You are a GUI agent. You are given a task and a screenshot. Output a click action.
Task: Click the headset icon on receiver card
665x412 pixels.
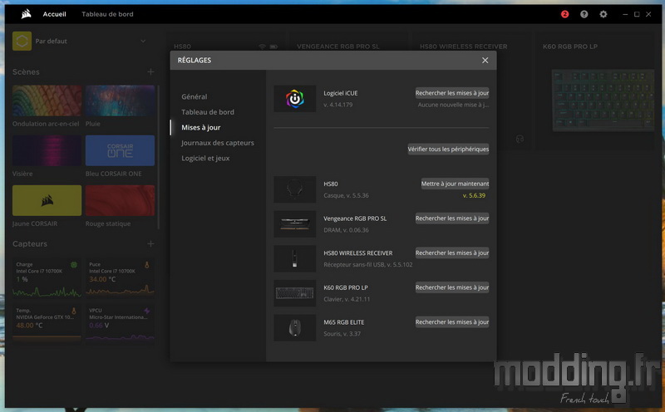coord(520,139)
